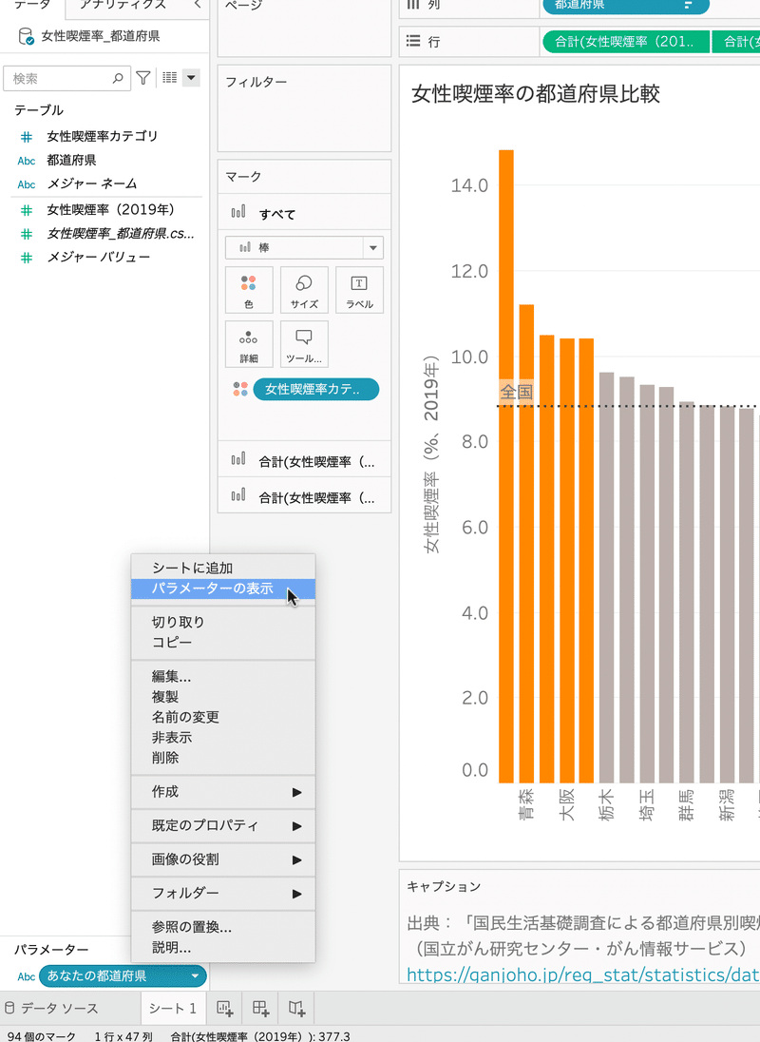Open the ganjoho.jp source link in caption
Image resolution: width=760 pixels, height=1042 pixels.
point(582,974)
